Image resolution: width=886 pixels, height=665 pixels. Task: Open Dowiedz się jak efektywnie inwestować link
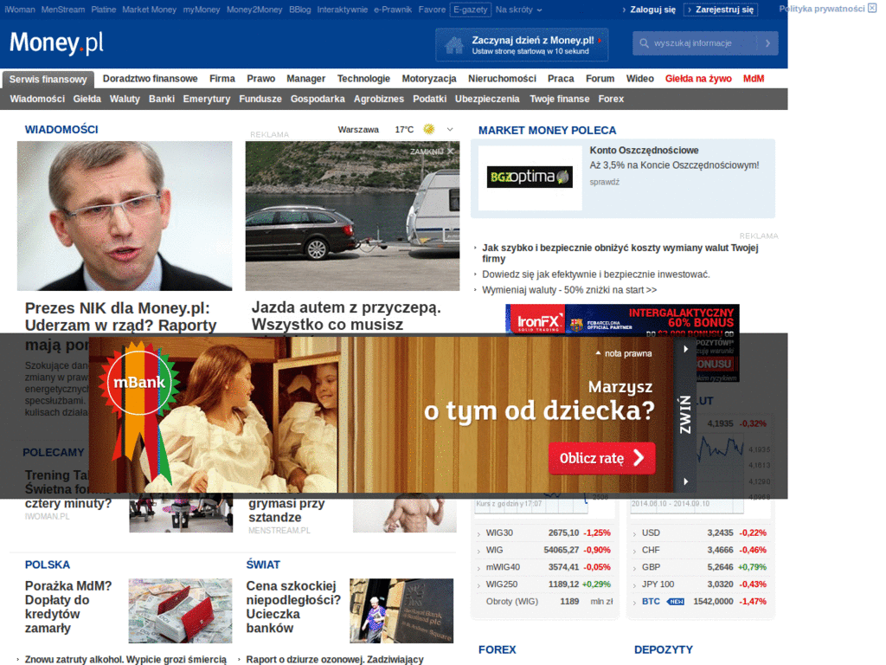pyautogui.click(x=595, y=274)
